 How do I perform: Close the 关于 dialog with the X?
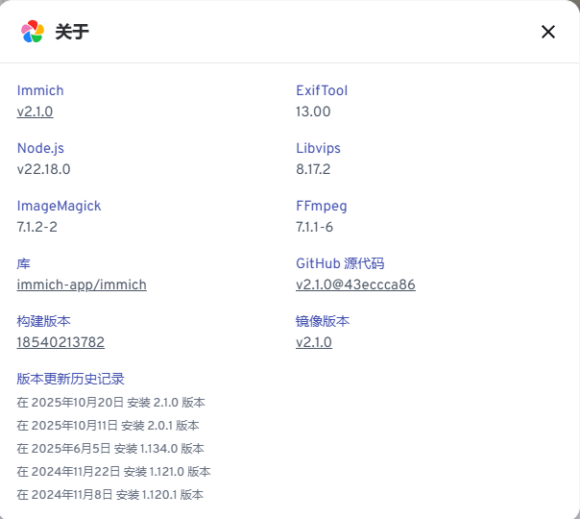point(548,32)
